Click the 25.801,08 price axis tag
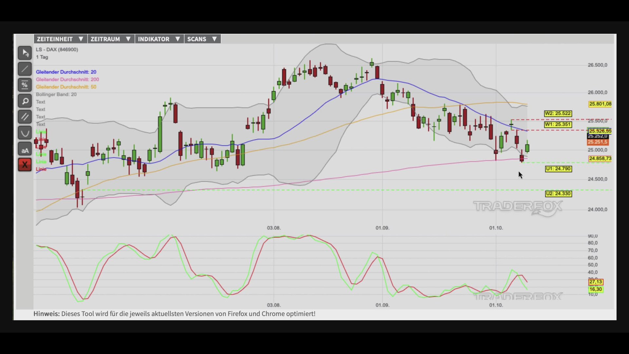The image size is (629, 354). (600, 104)
